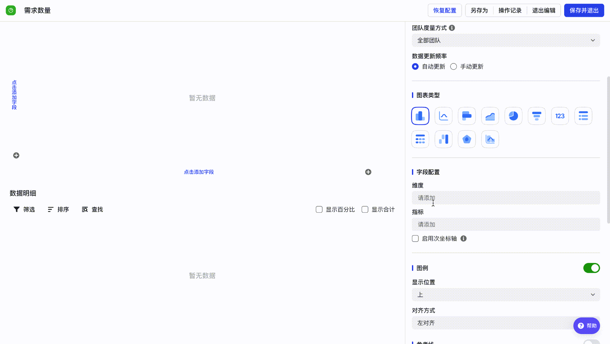Click the green app logo icon
610x344 pixels.
(11, 10)
